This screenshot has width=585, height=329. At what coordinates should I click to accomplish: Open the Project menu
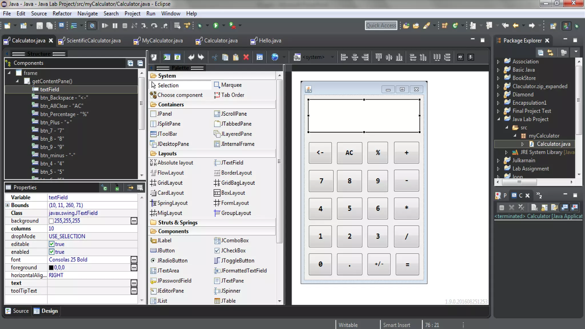(132, 13)
